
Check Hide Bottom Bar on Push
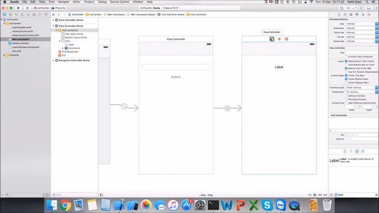coord(346,65)
